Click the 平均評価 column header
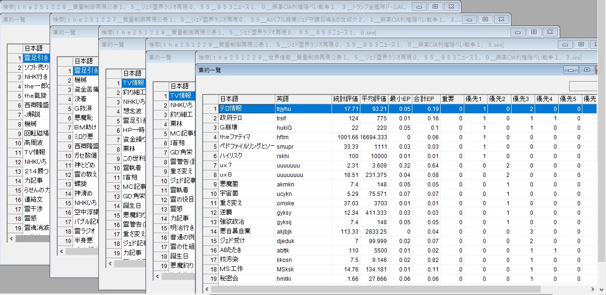The width and height of the screenshot is (606, 295). click(x=374, y=99)
